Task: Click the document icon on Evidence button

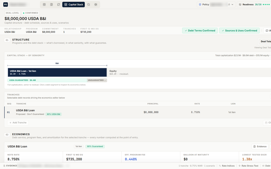Action: pyautogui.click(x=255, y=146)
